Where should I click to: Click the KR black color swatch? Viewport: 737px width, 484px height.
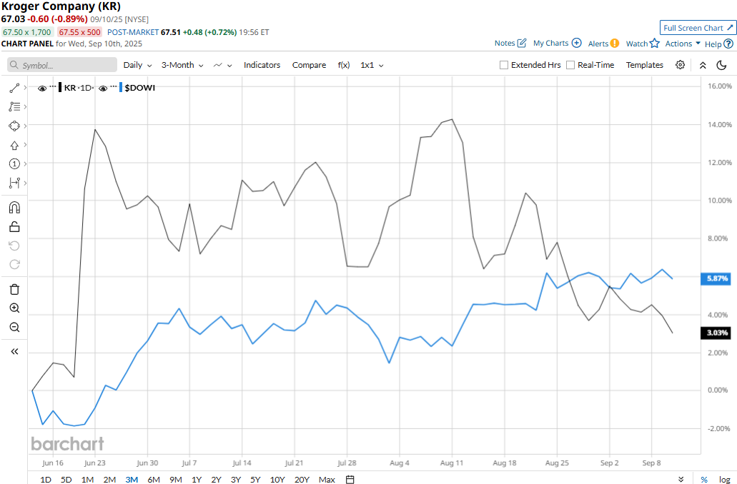click(x=60, y=88)
